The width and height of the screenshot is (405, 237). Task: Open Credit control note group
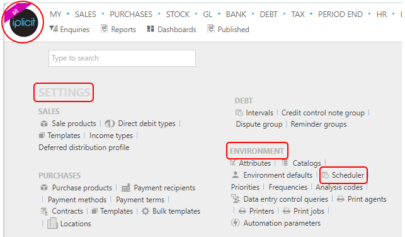(323, 113)
